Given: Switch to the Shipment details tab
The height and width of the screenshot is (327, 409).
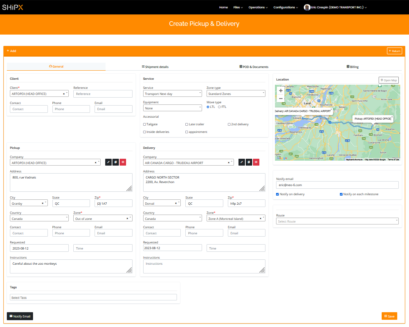Looking at the screenshot, I should [x=155, y=67].
